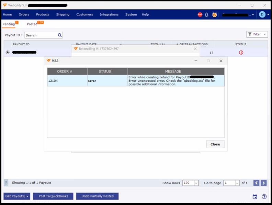The height and width of the screenshot is (205, 272).
Task: Click the Payout ID search field
Action: [x=40, y=35]
